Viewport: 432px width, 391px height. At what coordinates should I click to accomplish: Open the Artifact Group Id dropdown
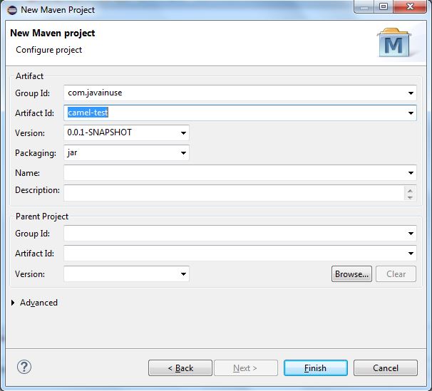point(411,93)
